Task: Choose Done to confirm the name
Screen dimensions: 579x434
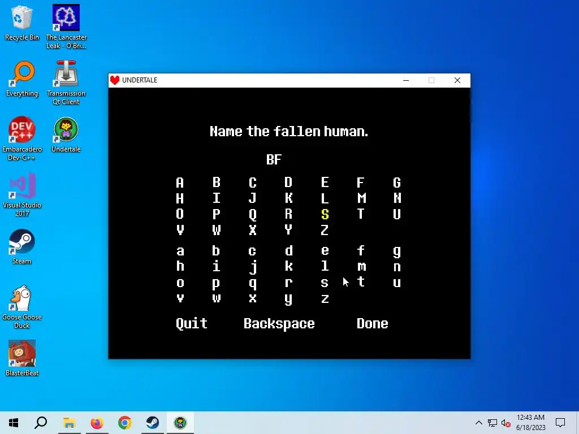Action: 372,324
